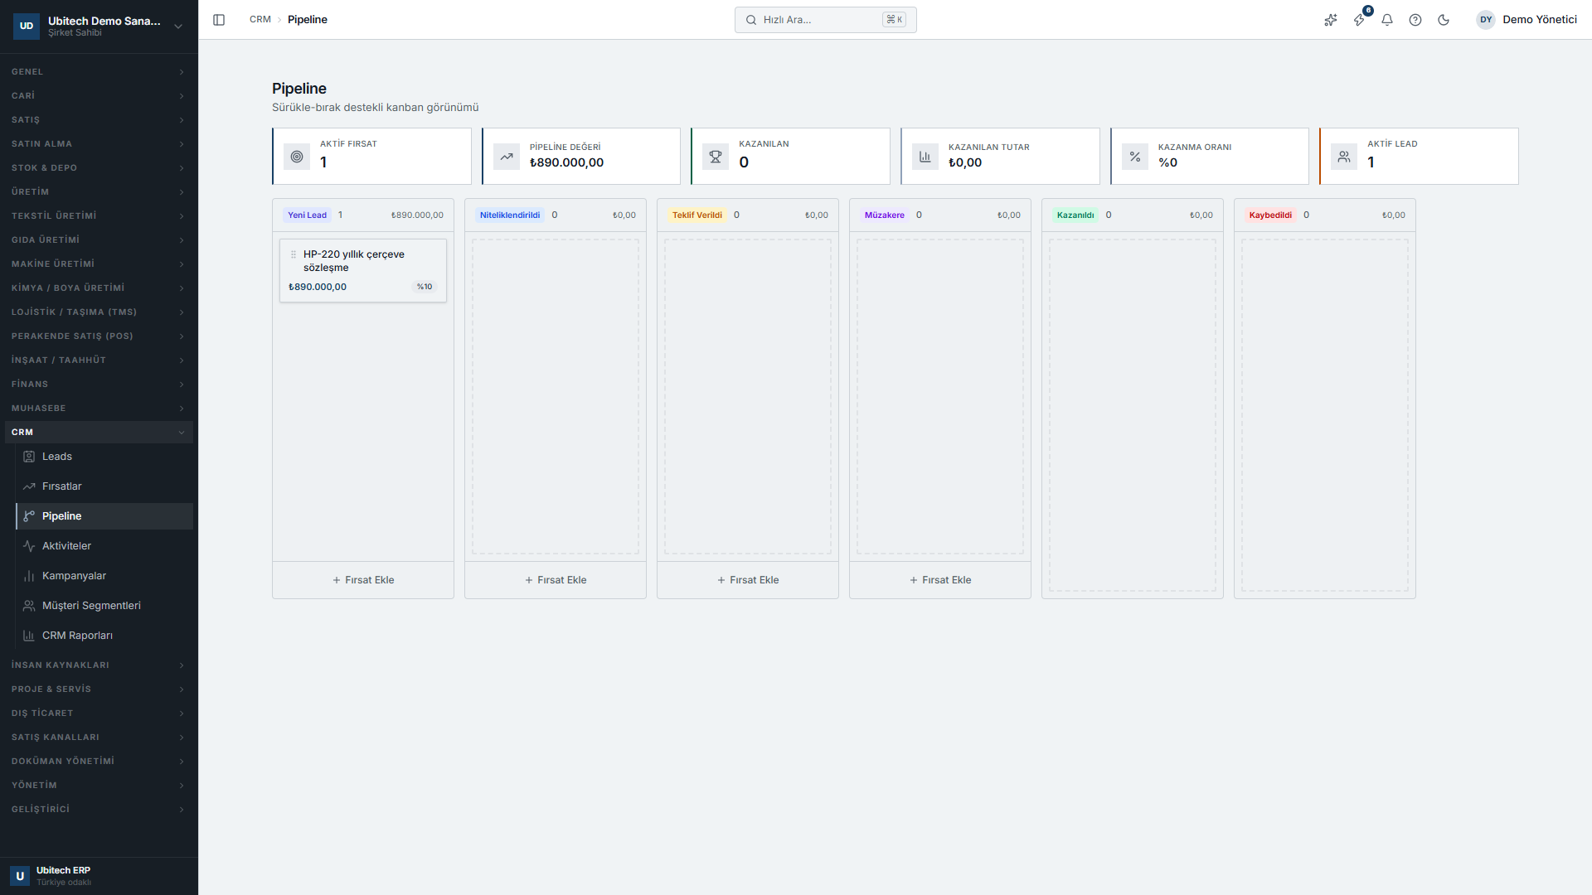Click the Kaybedildi red stage label
The width and height of the screenshot is (1592, 895).
[1270, 215]
